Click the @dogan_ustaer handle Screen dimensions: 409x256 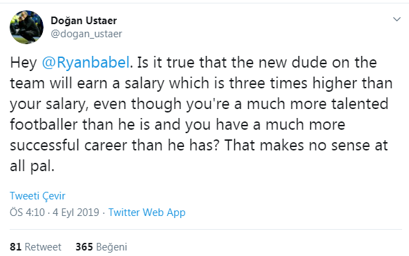tap(86, 34)
